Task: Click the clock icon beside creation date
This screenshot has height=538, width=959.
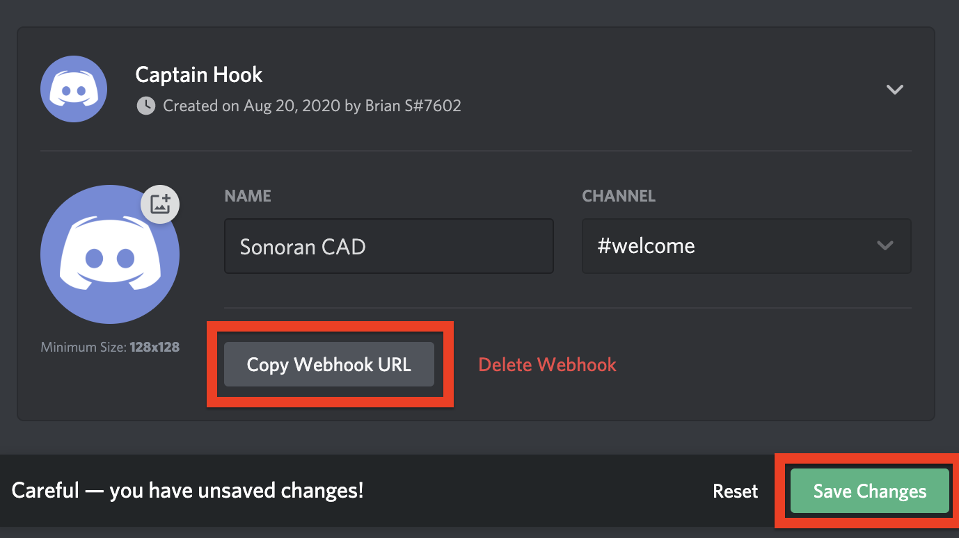Action: 145,106
